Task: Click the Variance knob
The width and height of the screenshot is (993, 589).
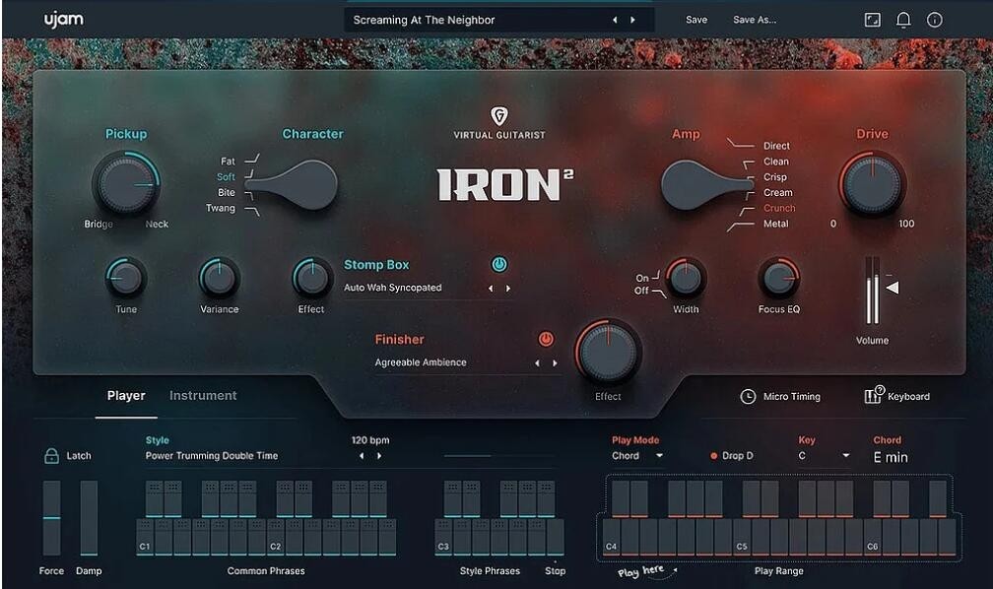Action: pyautogui.click(x=219, y=278)
